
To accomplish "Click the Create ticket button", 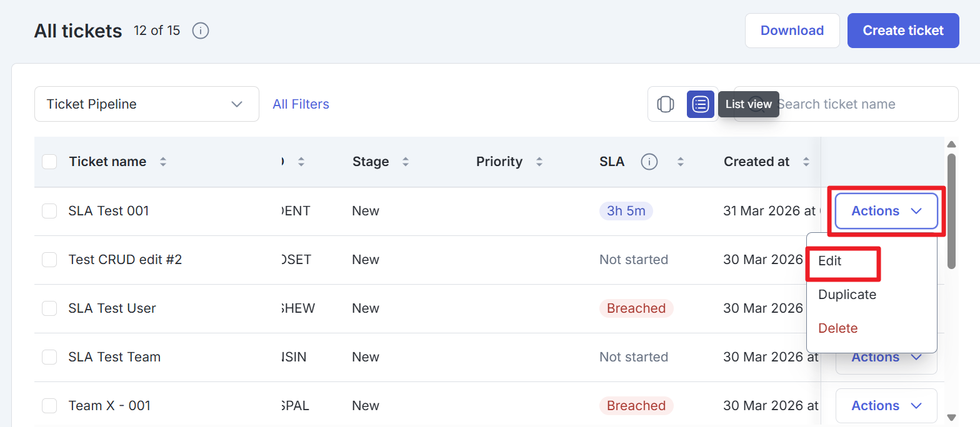I will [902, 31].
